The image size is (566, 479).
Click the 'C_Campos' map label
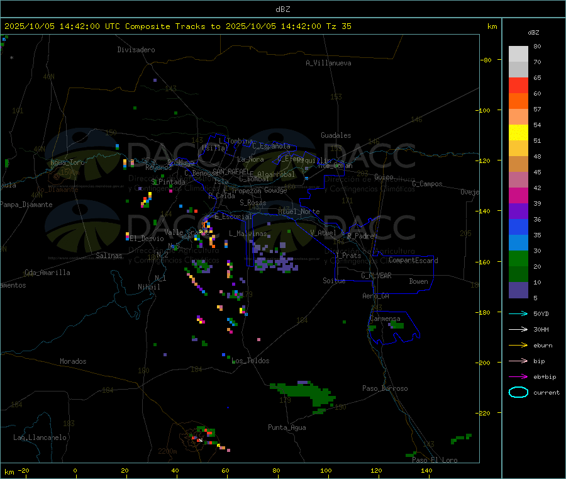pyautogui.click(x=427, y=184)
